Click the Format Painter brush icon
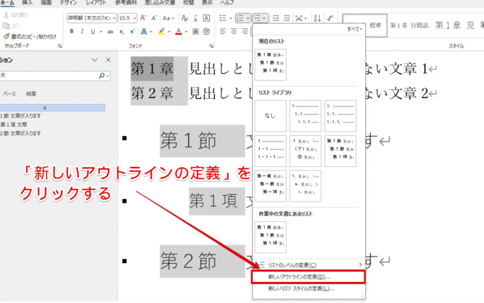The width and height of the screenshot is (484, 303). pyautogui.click(x=6, y=36)
